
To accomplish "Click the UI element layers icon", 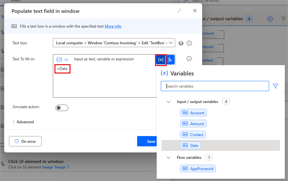I will pyautogui.click(x=181, y=43).
